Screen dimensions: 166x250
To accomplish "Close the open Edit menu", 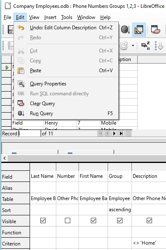I will point(20,17).
